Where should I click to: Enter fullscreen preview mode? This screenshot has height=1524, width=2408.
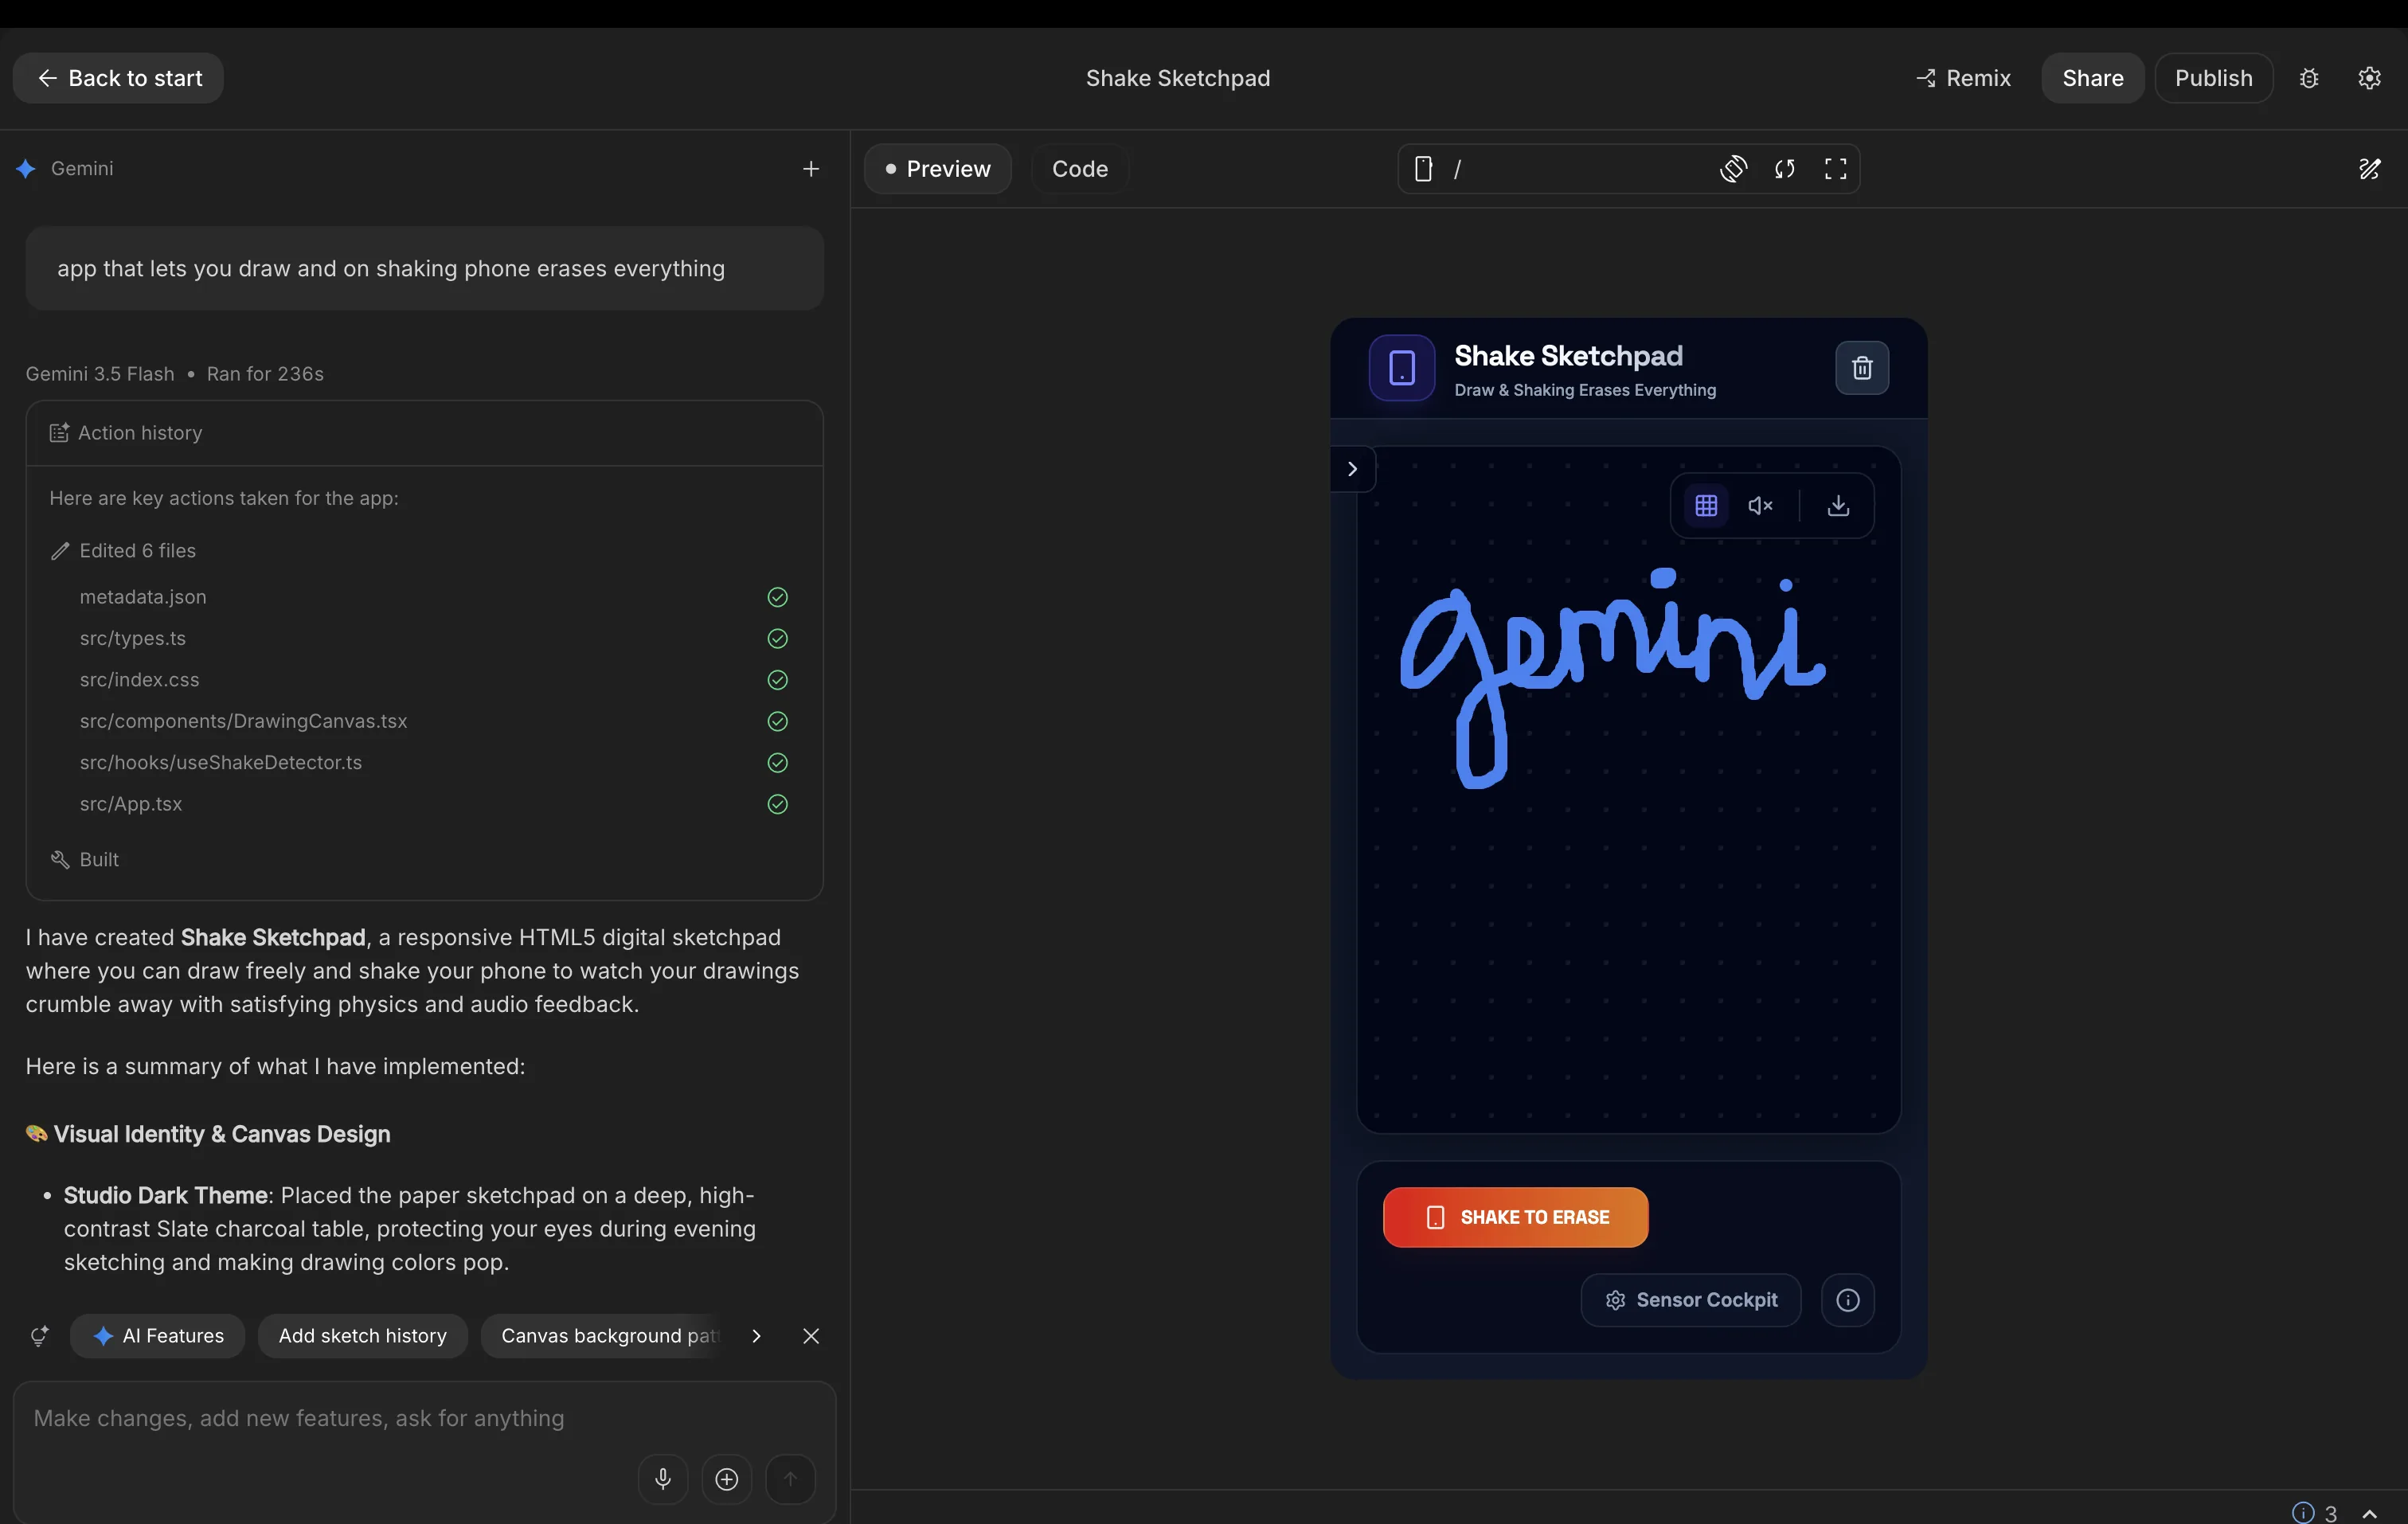click(x=1835, y=169)
